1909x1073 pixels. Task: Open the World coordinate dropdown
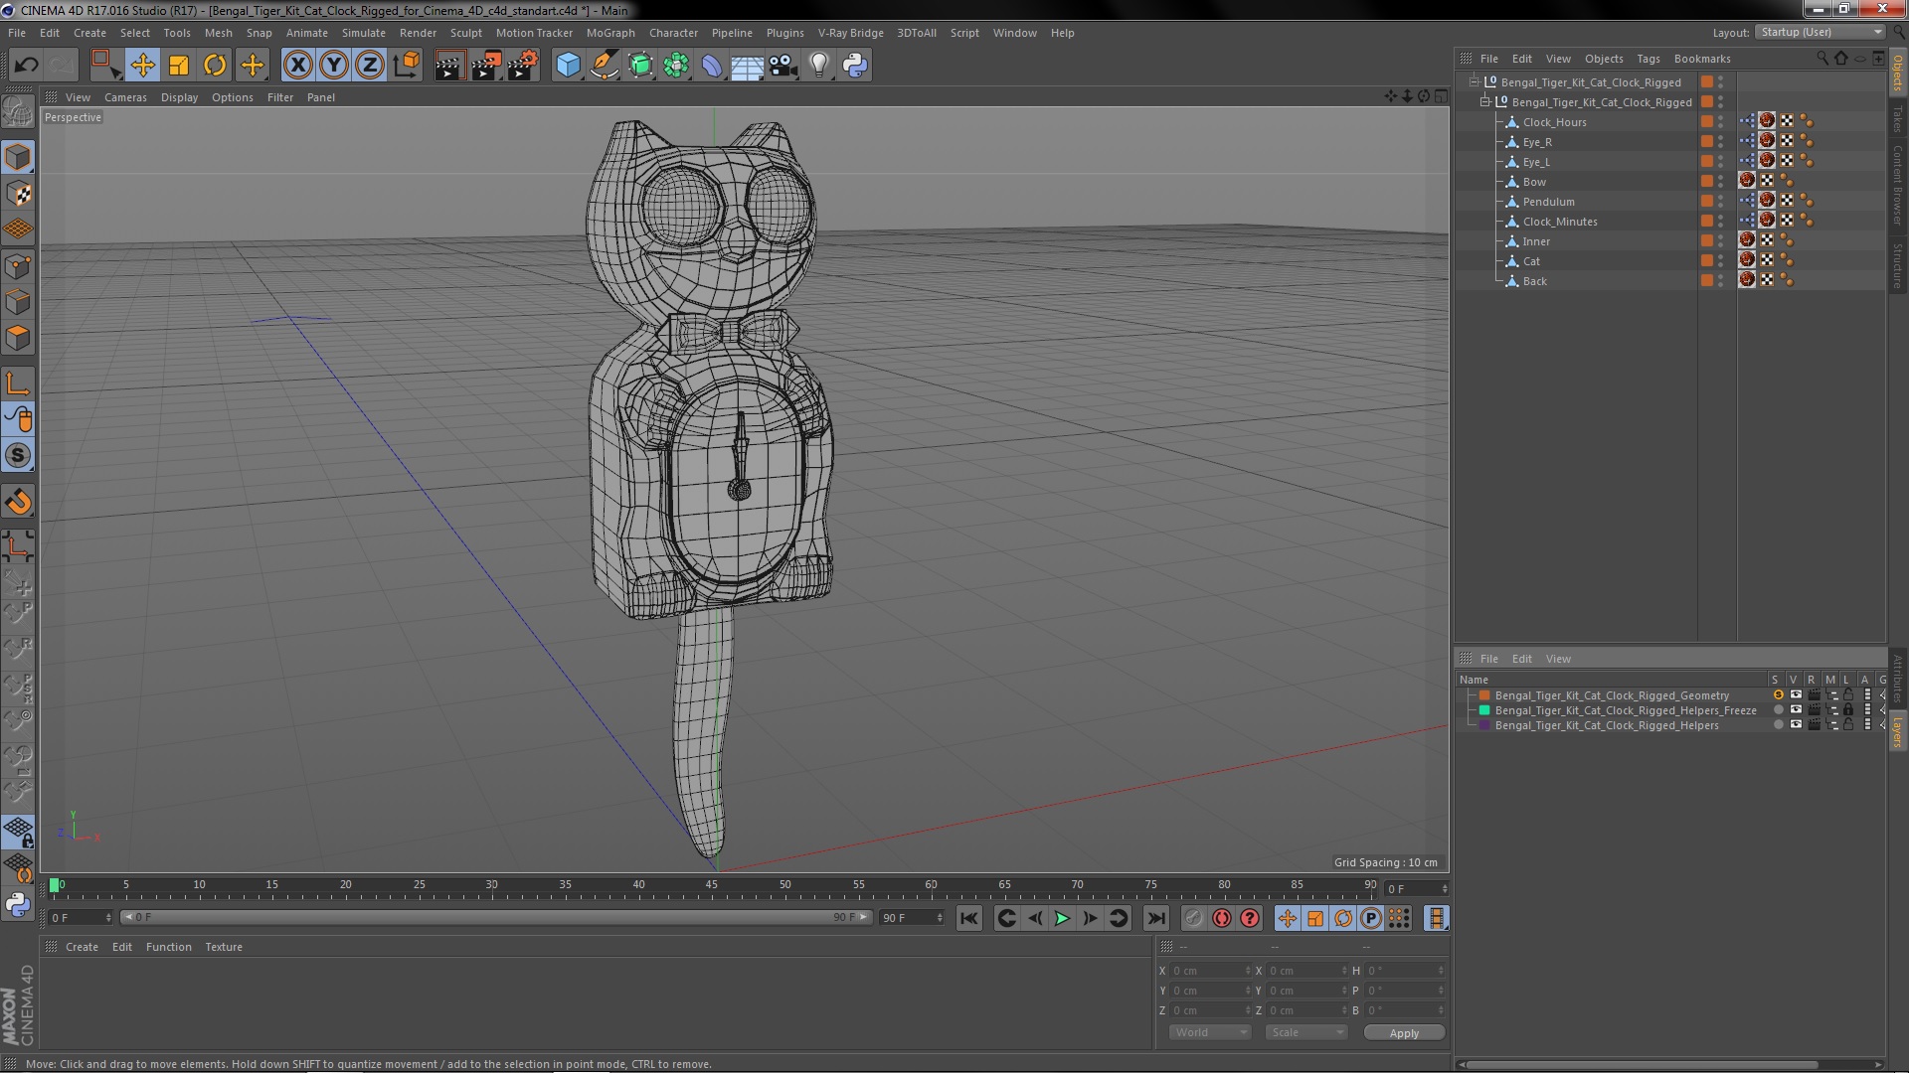tap(1210, 1032)
